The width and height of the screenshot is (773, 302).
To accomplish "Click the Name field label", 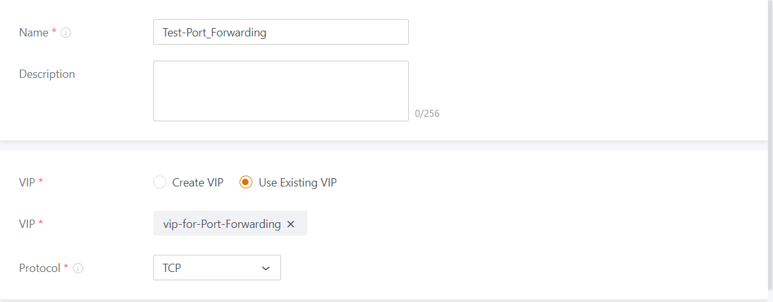I will point(33,33).
